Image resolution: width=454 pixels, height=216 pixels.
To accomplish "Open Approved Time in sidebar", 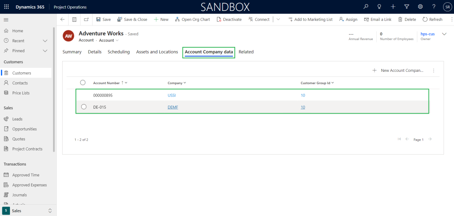I will (26, 175).
